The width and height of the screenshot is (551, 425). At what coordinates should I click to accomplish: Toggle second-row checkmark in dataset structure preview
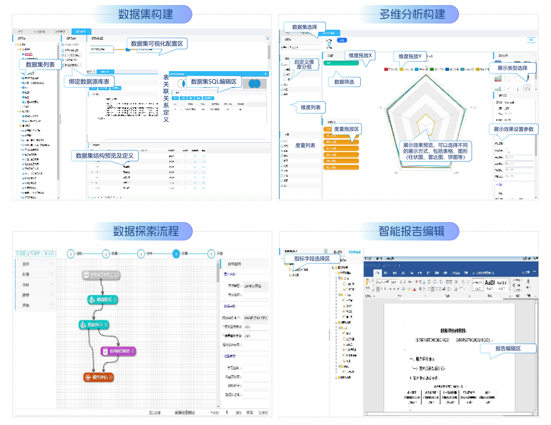pyautogui.click(x=195, y=161)
